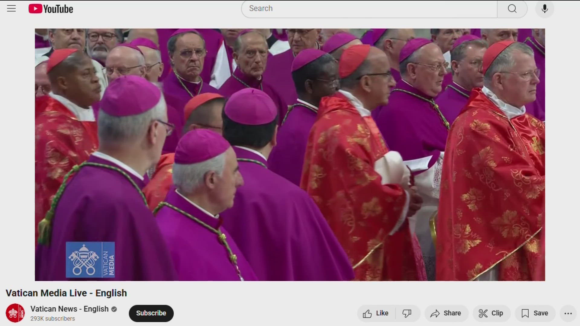The width and height of the screenshot is (580, 326).
Task: Open the Vatican News - English channel name
Action: click(69, 309)
